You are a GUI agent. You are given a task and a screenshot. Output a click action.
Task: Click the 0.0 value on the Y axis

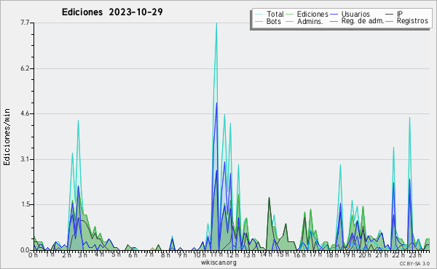click(x=25, y=250)
